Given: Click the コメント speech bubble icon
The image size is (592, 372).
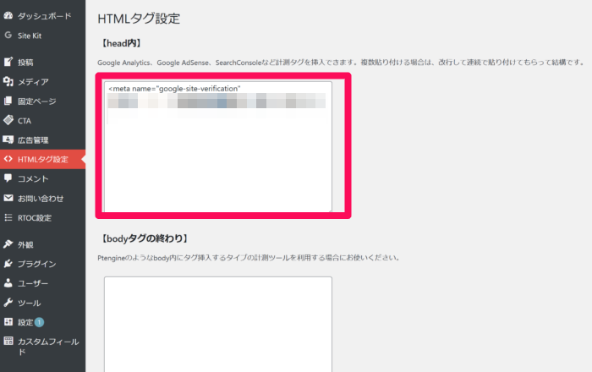Looking at the screenshot, I should tap(8, 178).
